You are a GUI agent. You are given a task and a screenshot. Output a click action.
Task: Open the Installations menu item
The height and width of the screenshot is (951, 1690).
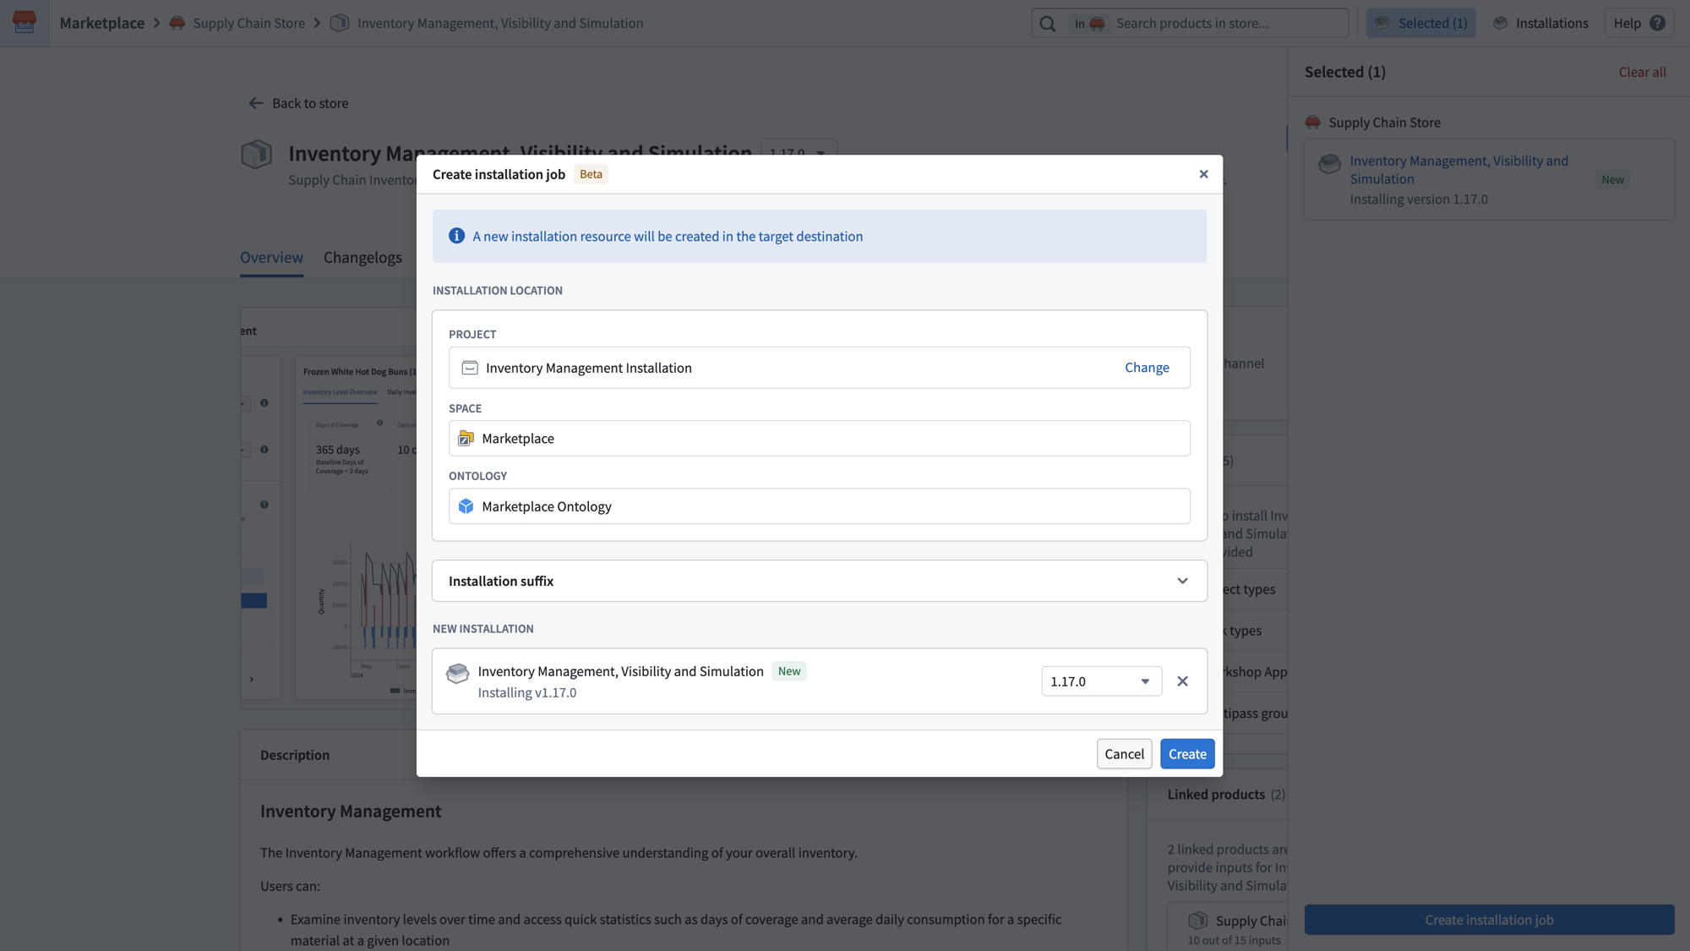[1540, 23]
